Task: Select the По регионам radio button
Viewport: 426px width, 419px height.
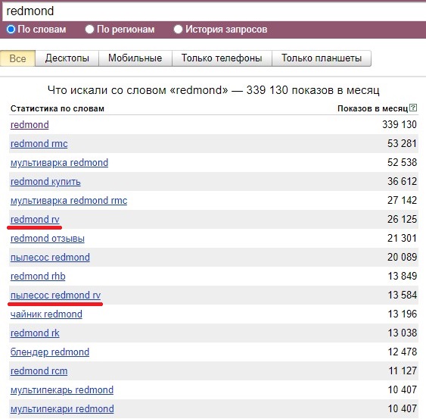Action: point(89,29)
